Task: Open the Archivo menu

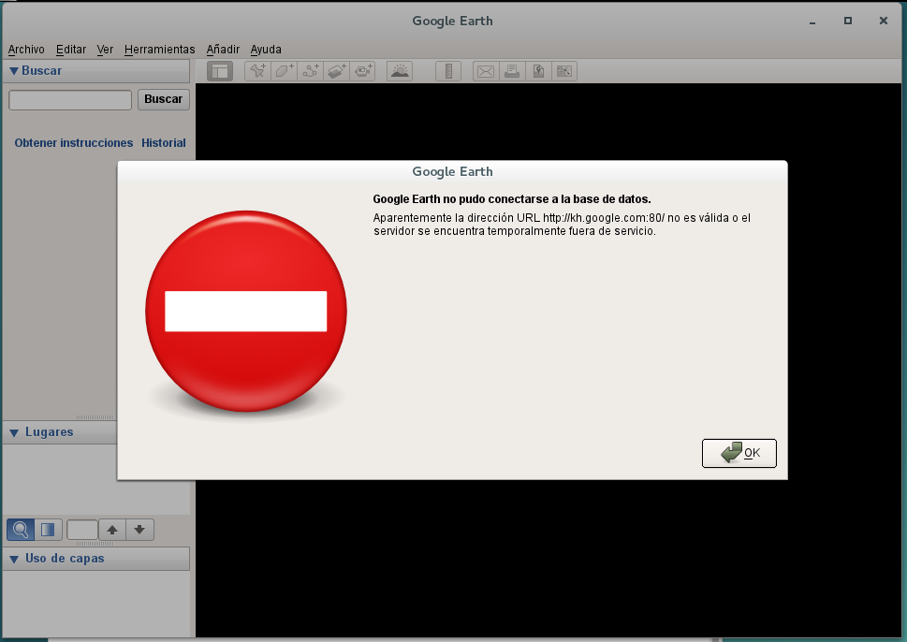Action: point(26,50)
